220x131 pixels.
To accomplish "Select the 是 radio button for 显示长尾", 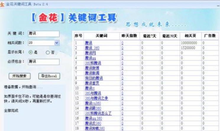I will [x=30, y=52].
